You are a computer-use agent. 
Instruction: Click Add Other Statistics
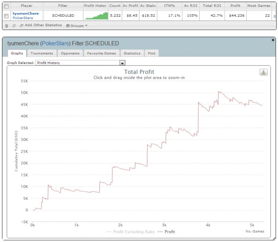click(x=41, y=25)
